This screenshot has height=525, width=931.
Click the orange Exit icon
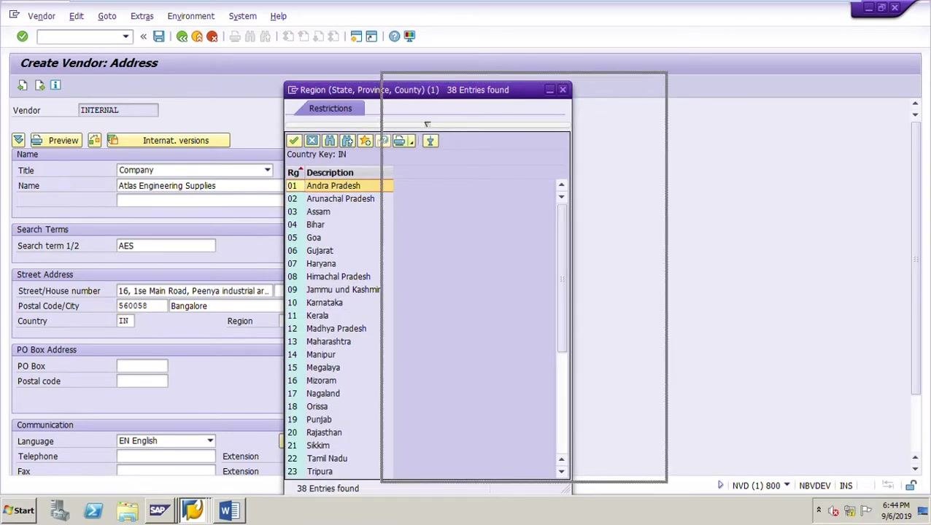tap(197, 36)
